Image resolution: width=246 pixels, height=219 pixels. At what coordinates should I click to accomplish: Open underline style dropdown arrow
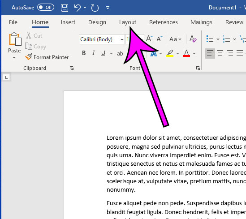point(111,53)
